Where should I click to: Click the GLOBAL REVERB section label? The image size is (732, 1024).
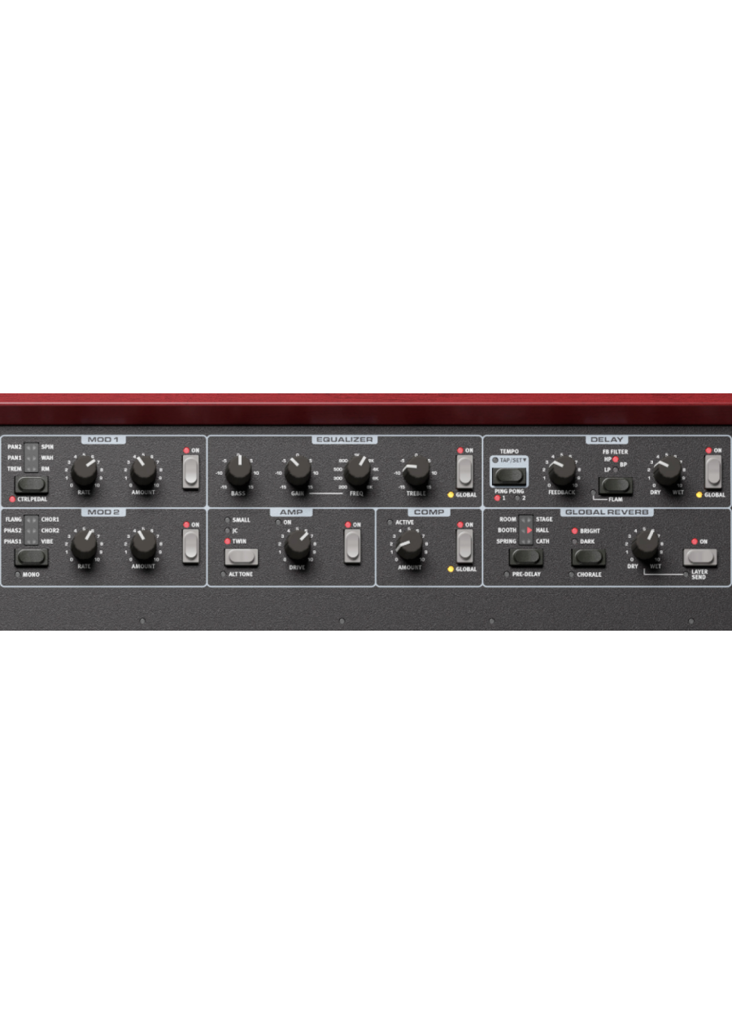point(607,512)
